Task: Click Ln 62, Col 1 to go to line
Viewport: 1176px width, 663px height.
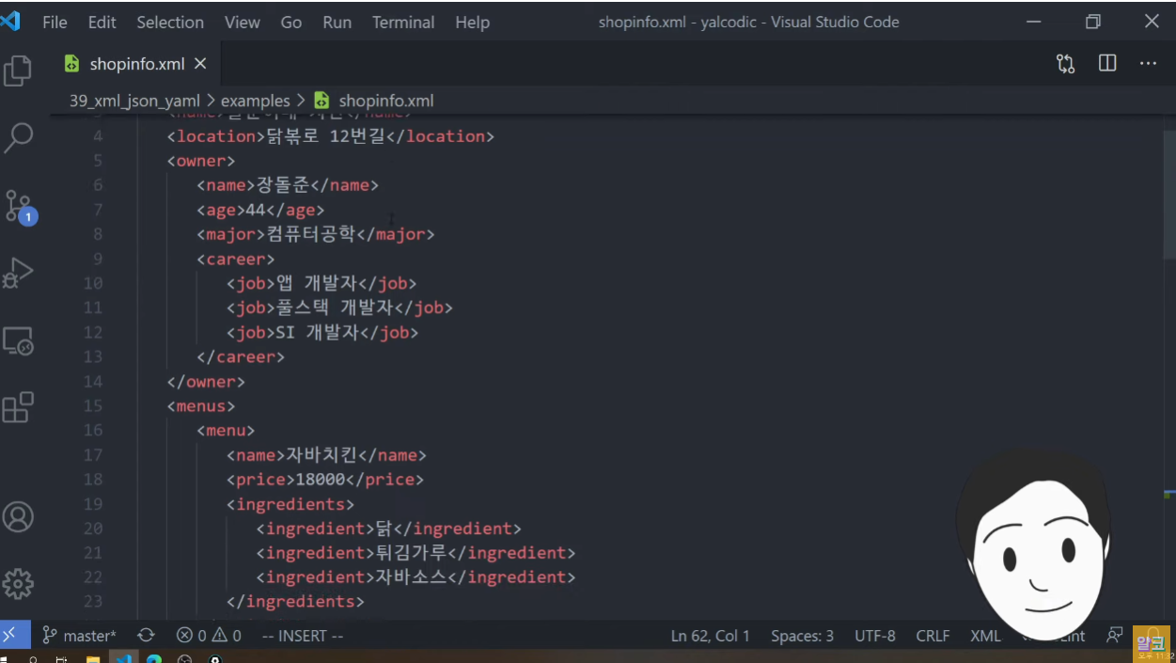Action: [x=710, y=635]
